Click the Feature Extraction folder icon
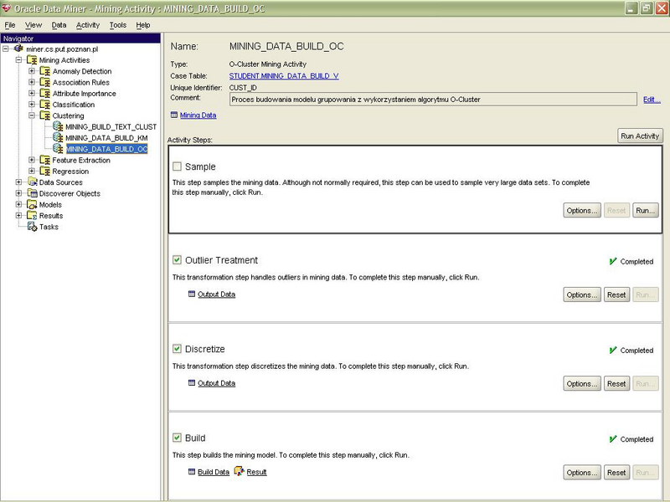The image size is (670, 502). click(45, 160)
